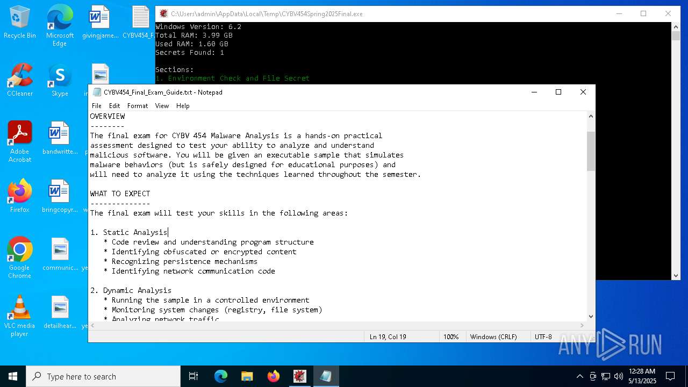The height and width of the screenshot is (387, 688).
Task: Open Task View on taskbar
Action: pyautogui.click(x=193, y=376)
